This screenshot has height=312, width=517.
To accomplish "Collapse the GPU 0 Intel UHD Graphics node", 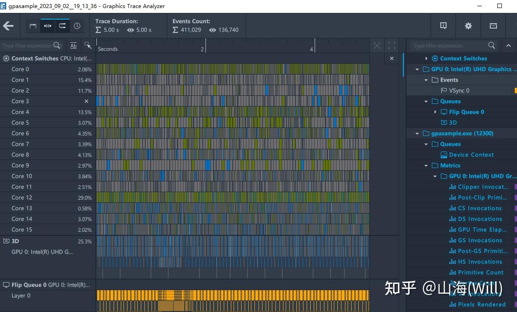I will point(417,69).
